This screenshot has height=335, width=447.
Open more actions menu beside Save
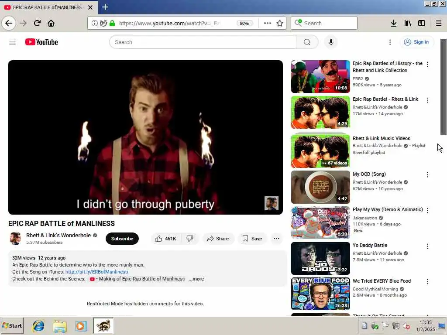[x=276, y=239]
